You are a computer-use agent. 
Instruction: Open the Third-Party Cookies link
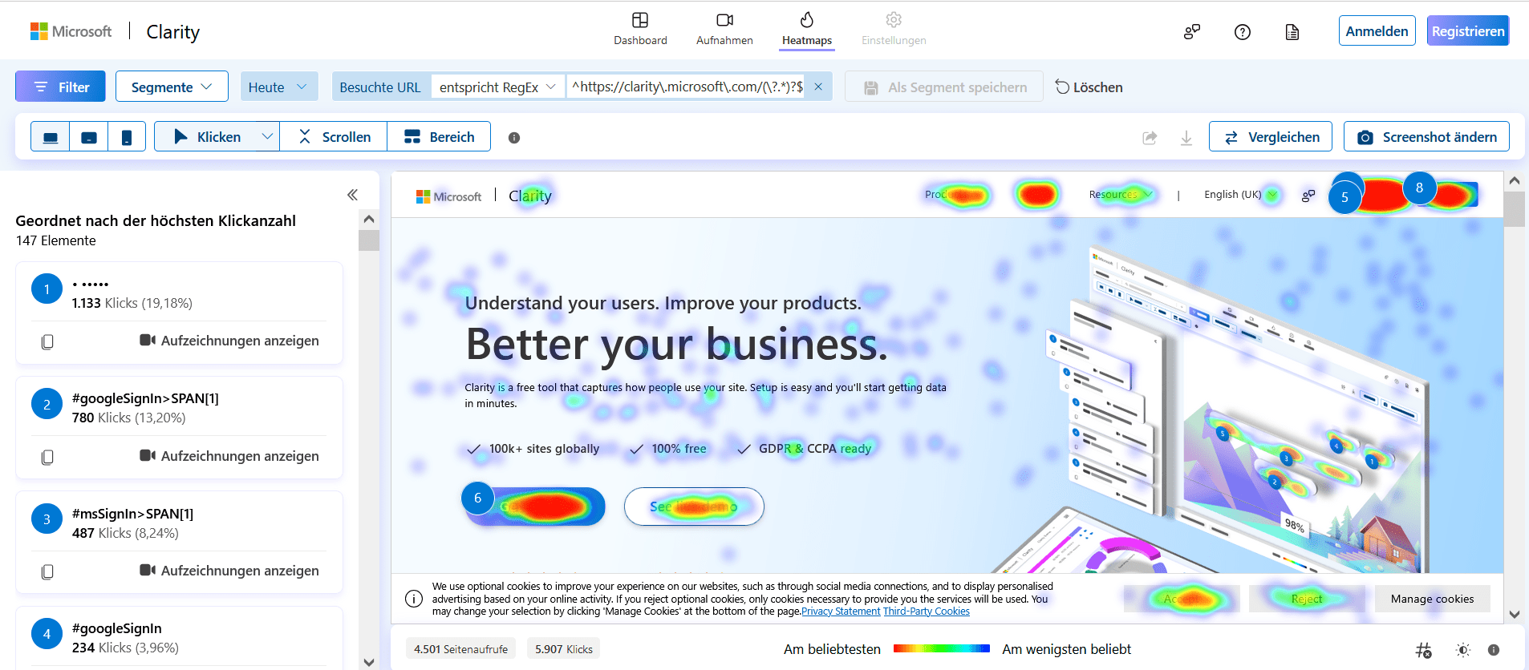coord(927,611)
